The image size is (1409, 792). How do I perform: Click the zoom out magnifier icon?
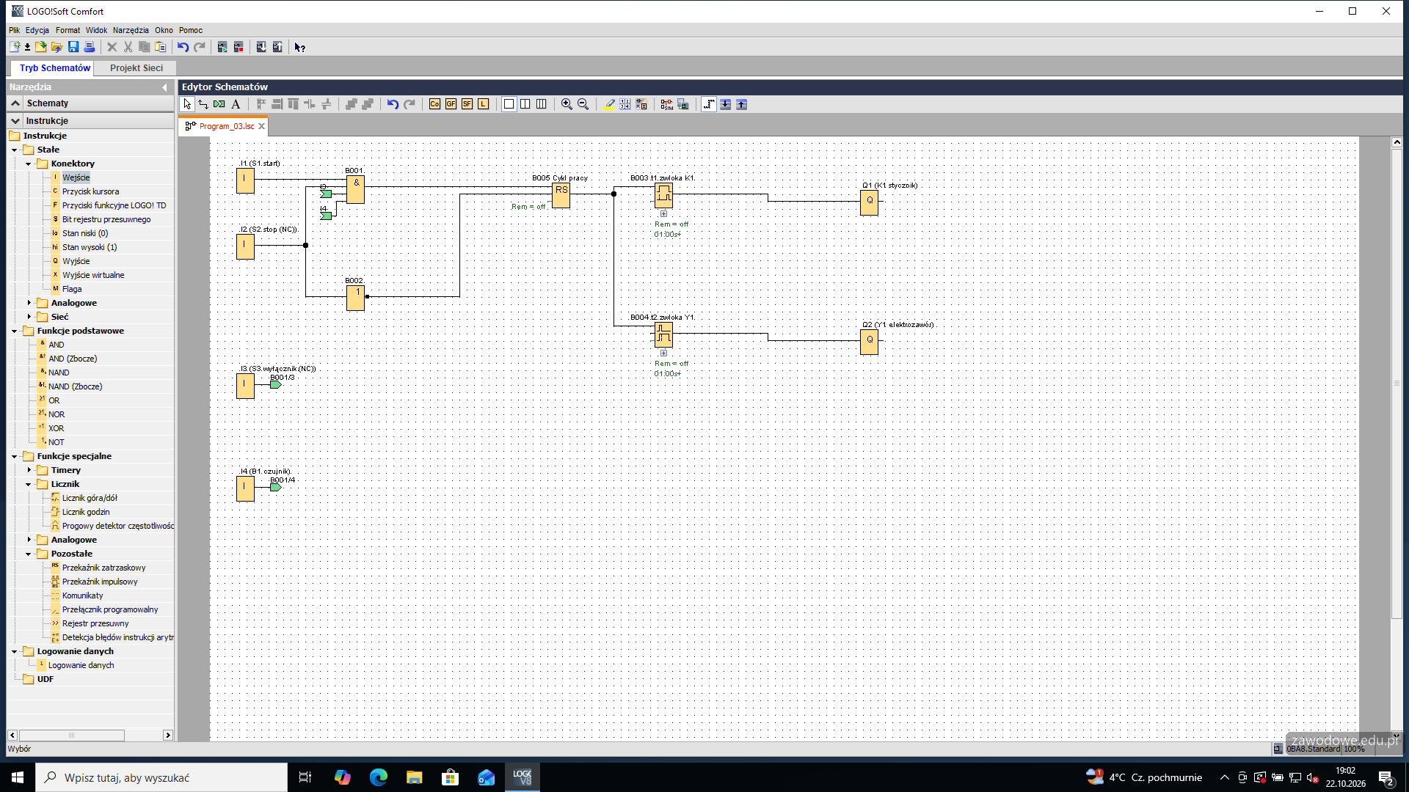(583, 104)
